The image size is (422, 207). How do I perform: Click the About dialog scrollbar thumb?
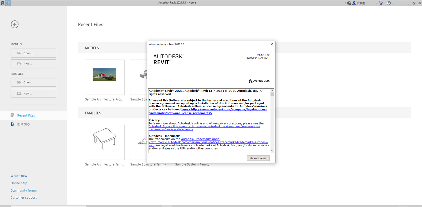click(x=272, y=94)
